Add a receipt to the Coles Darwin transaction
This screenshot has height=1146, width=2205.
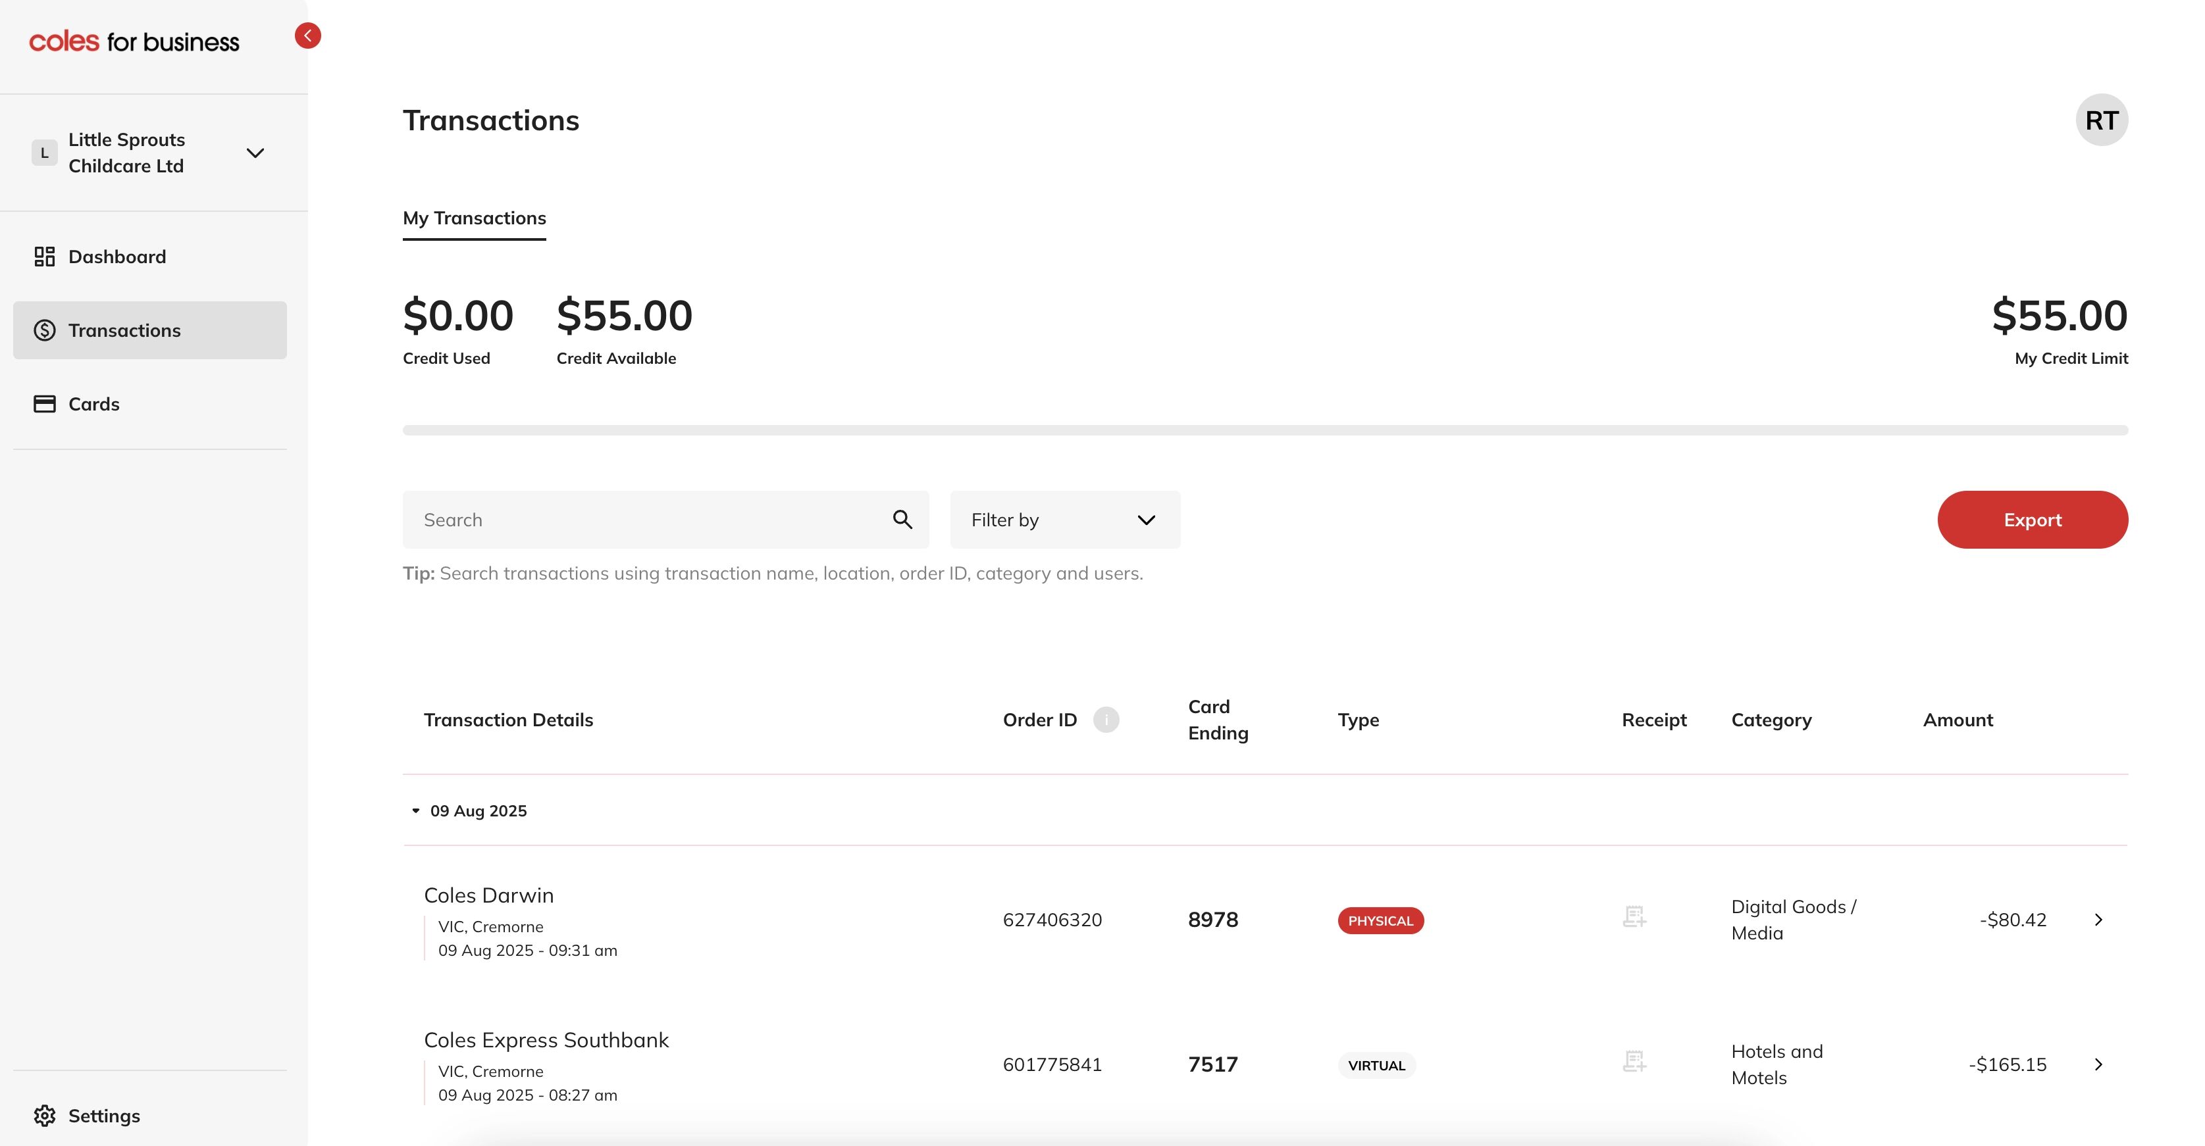[1634, 917]
